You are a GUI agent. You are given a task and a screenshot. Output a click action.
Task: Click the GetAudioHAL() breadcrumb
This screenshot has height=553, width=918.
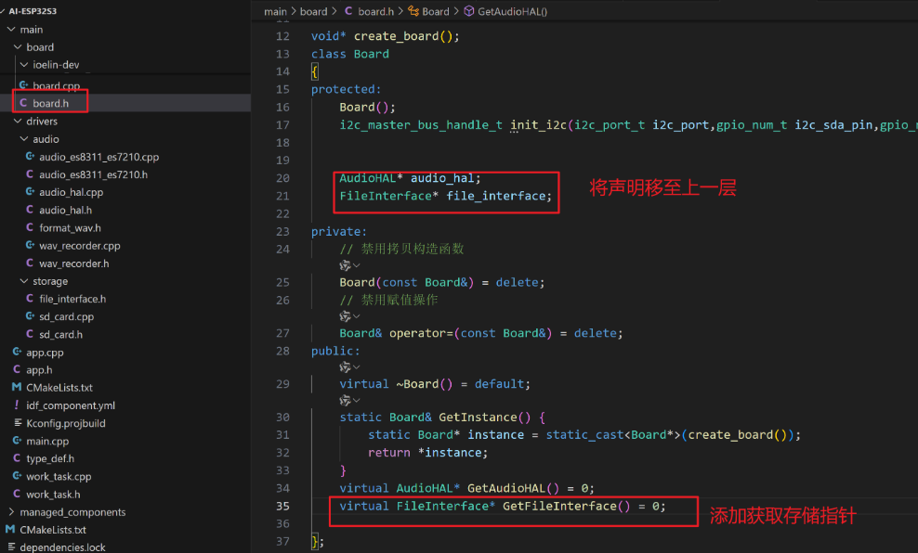[x=505, y=11]
